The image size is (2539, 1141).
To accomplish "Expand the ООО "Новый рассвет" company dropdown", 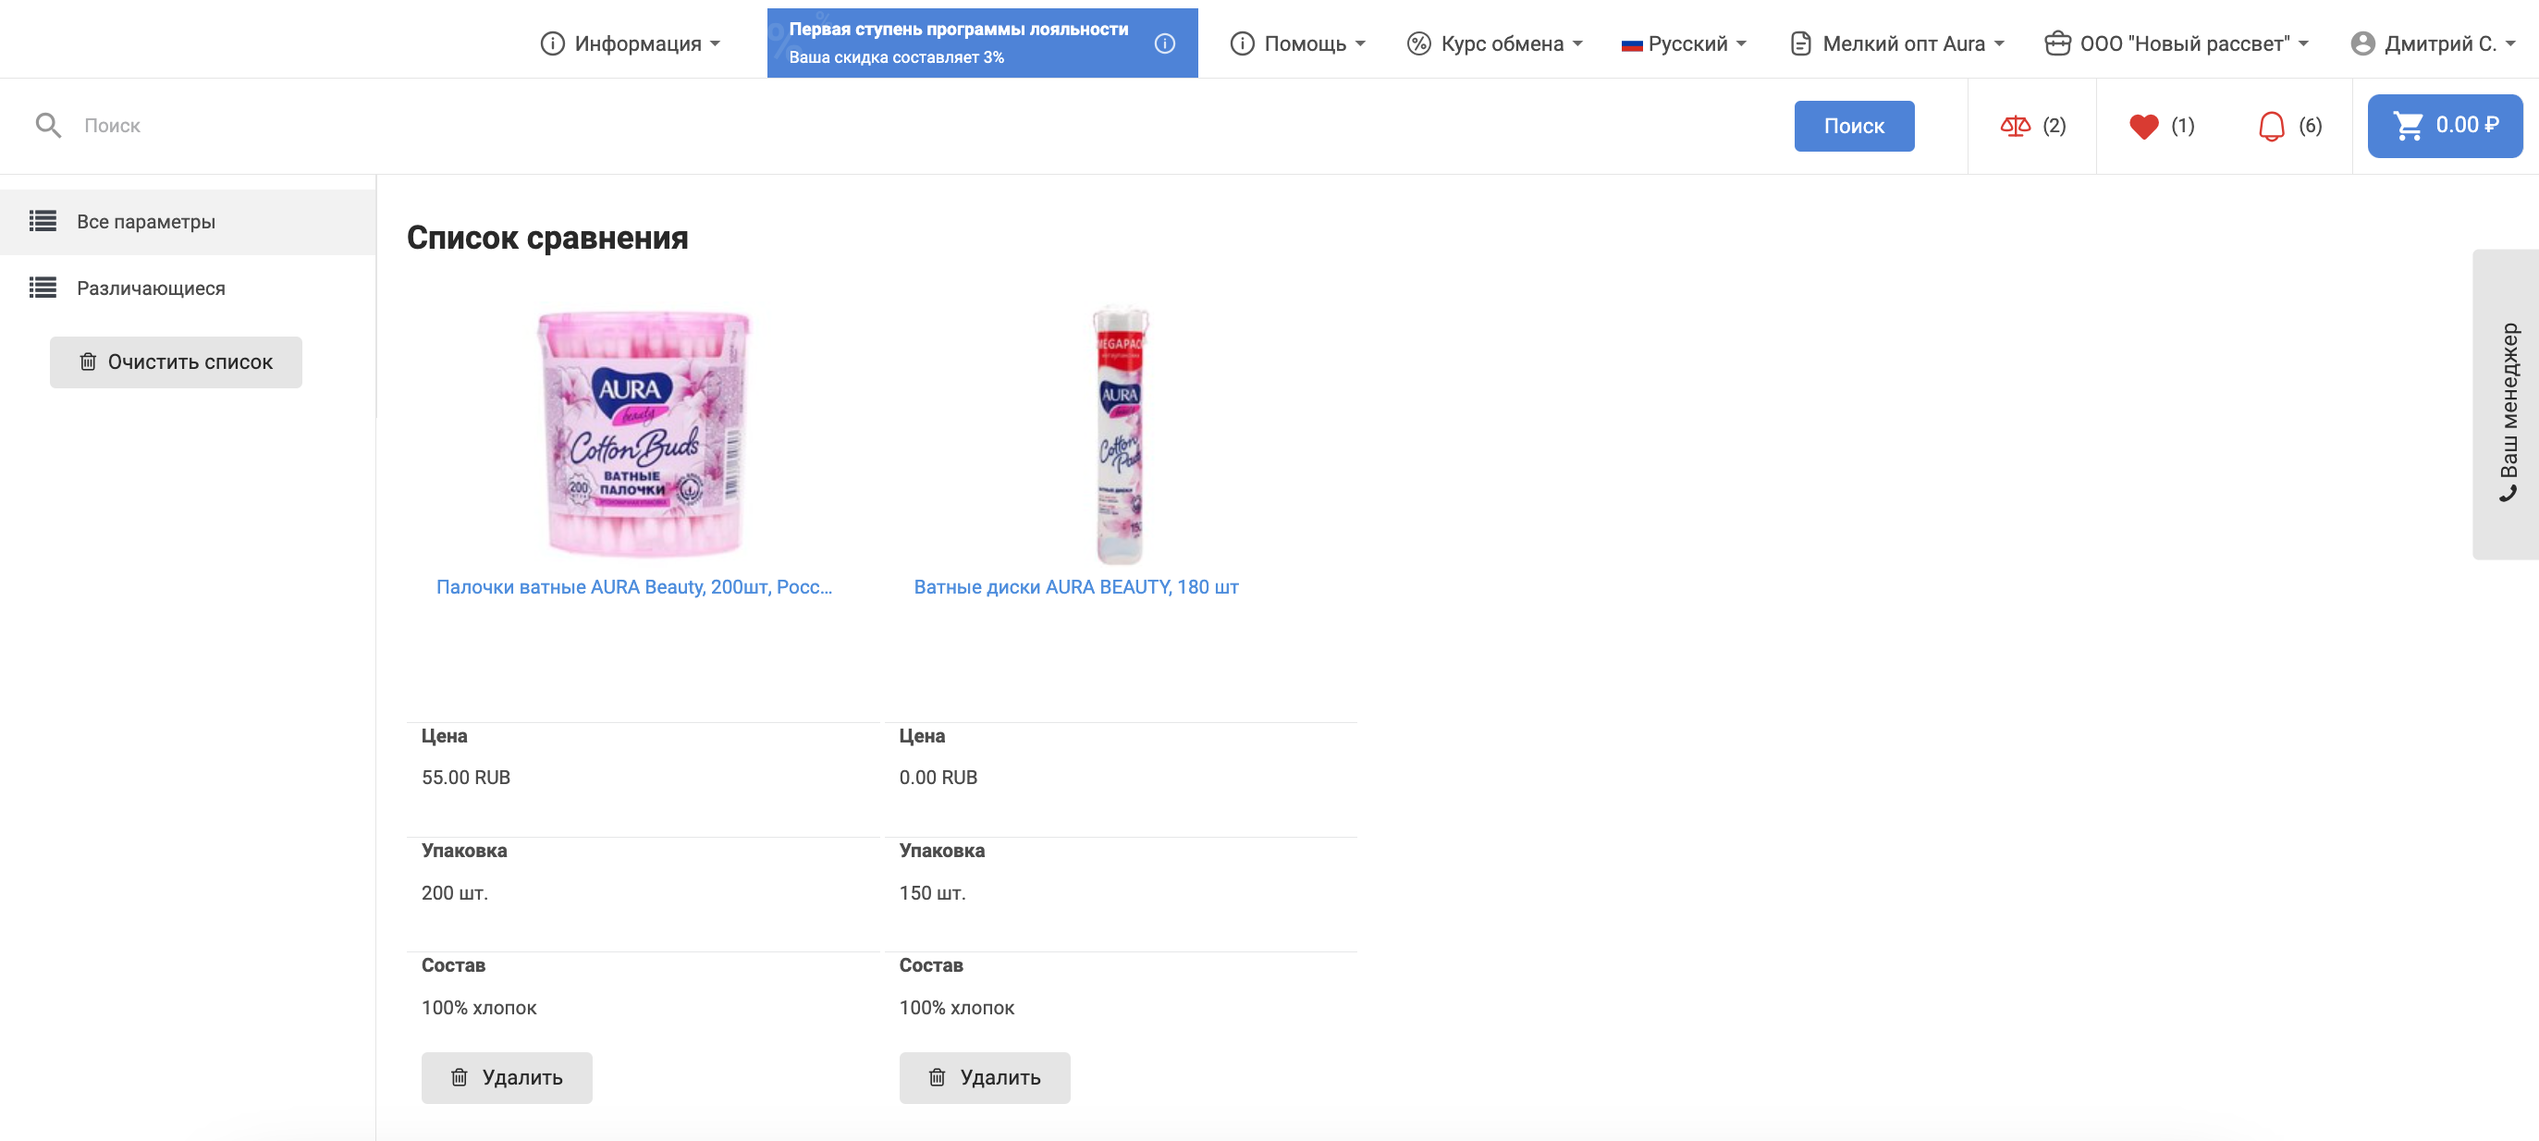I will 2177,43.
